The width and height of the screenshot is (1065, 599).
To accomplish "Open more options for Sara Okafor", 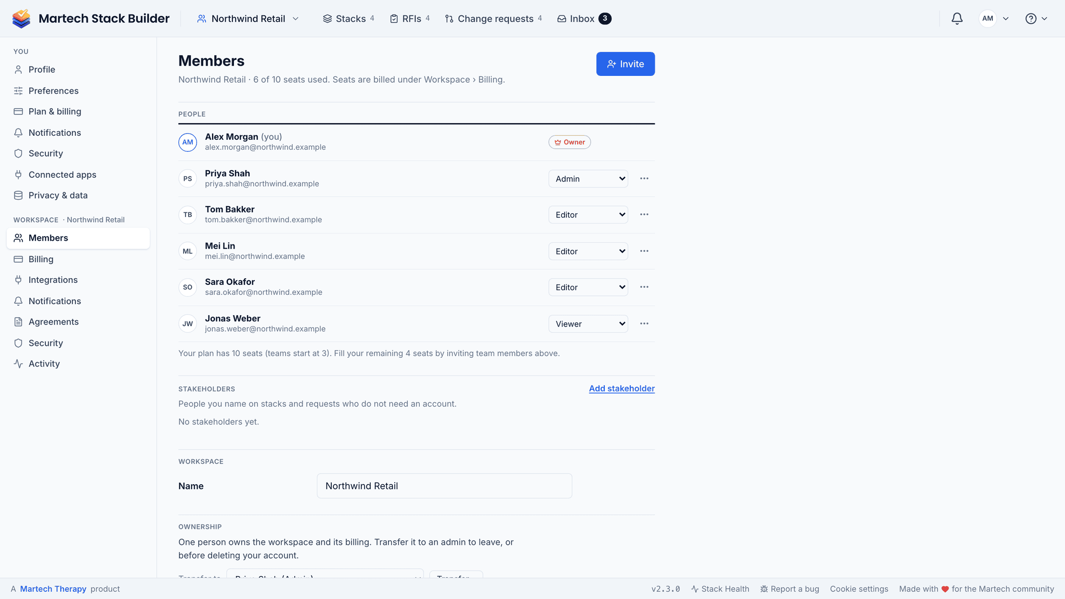I will pyautogui.click(x=644, y=287).
